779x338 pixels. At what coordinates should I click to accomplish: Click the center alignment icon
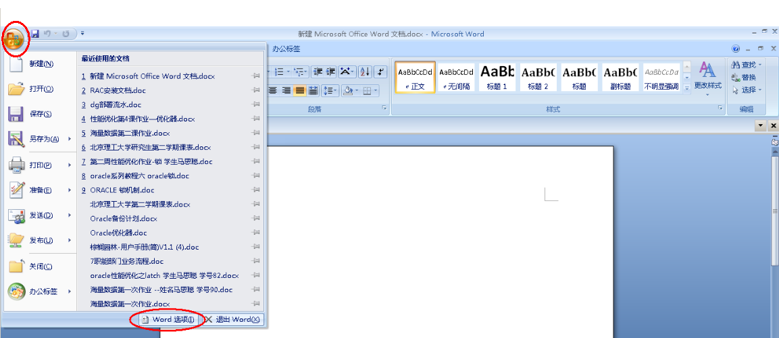(273, 90)
